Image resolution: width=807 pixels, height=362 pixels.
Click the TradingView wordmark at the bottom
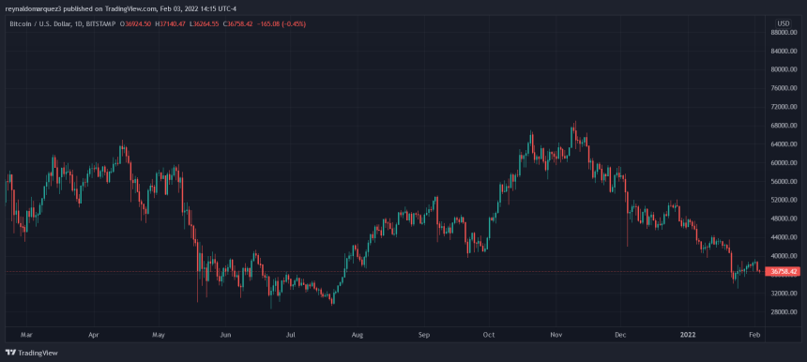point(38,353)
